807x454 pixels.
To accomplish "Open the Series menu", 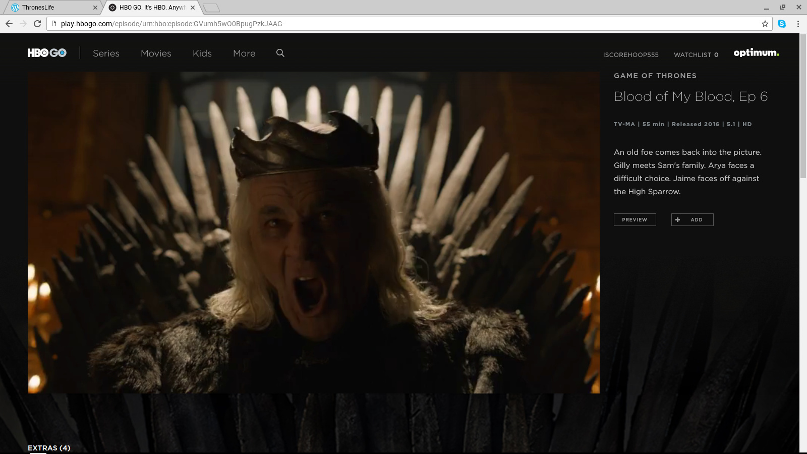I will click(106, 53).
